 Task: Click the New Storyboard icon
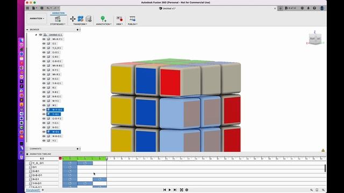[58, 19]
